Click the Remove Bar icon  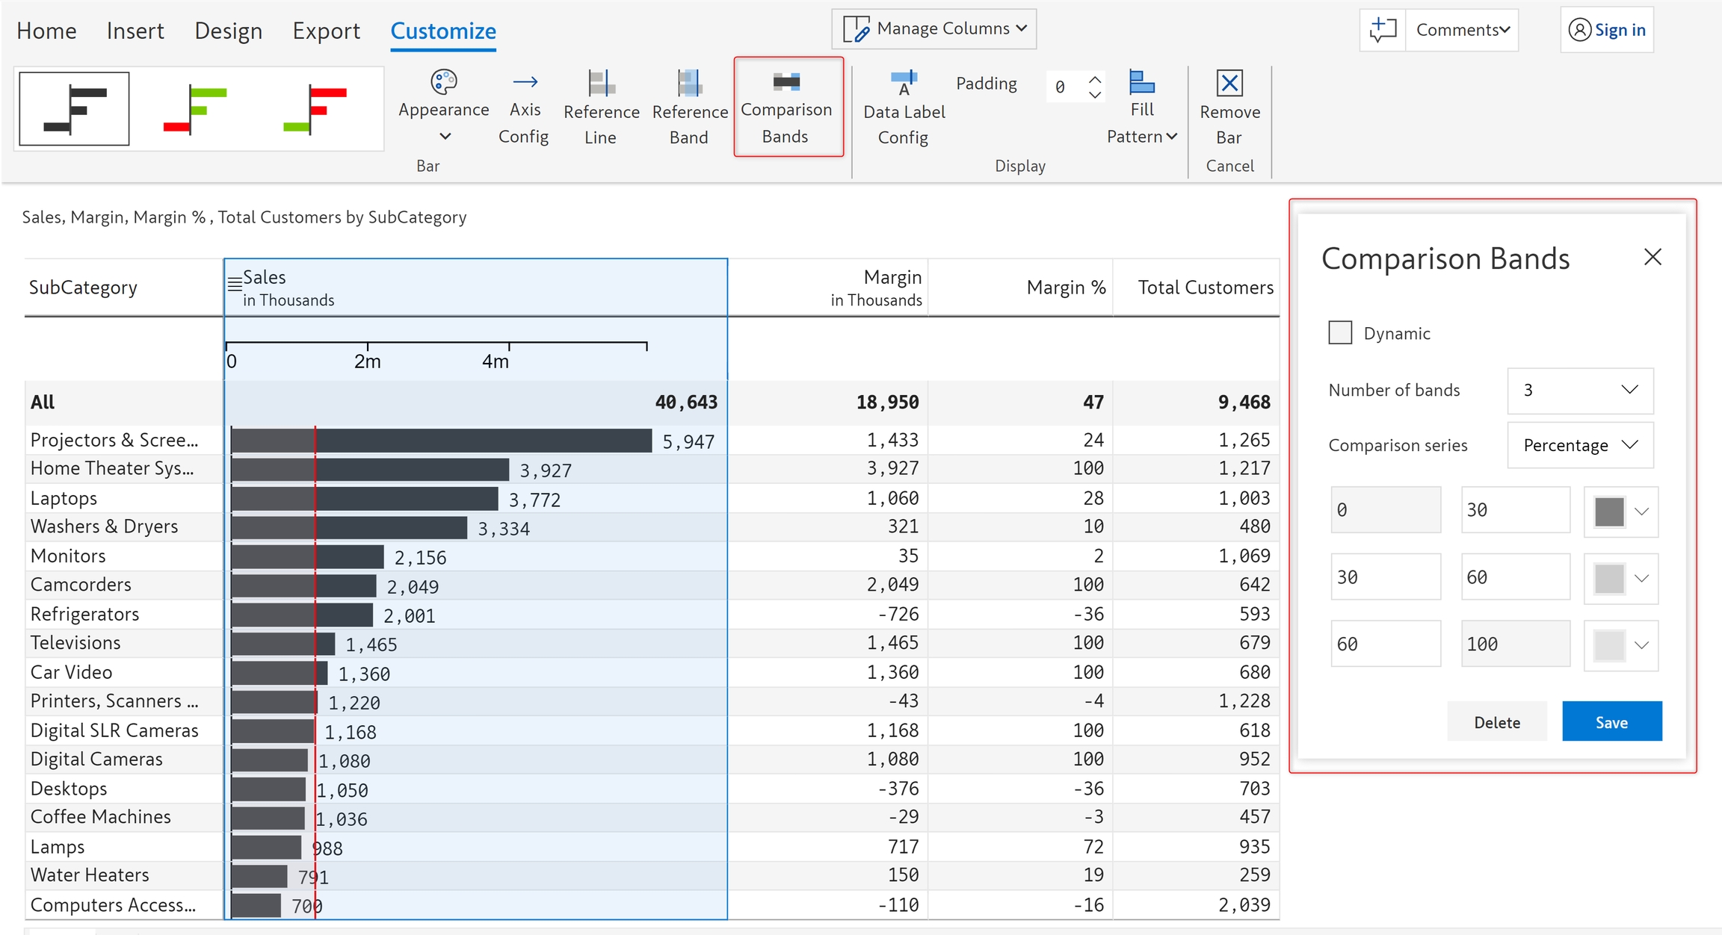(x=1229, y=84)
